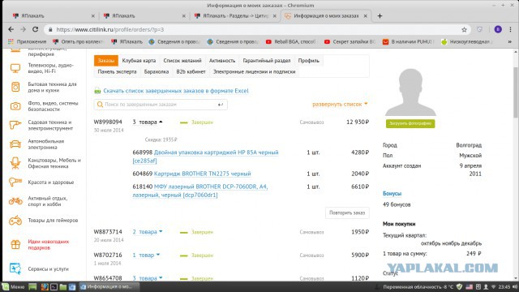519x292 pixels.
Task: Open the car electronics category icon
Action: tap(15, 144)
